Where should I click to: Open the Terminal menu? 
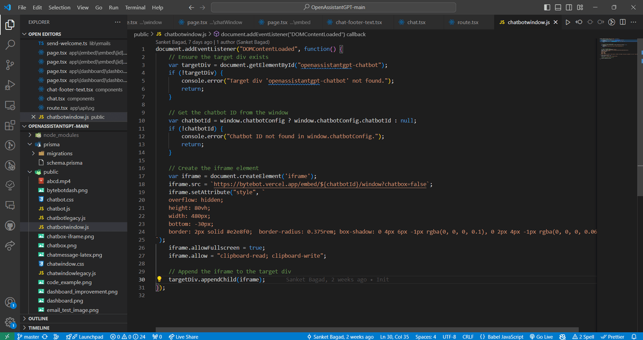pos(134,7)
